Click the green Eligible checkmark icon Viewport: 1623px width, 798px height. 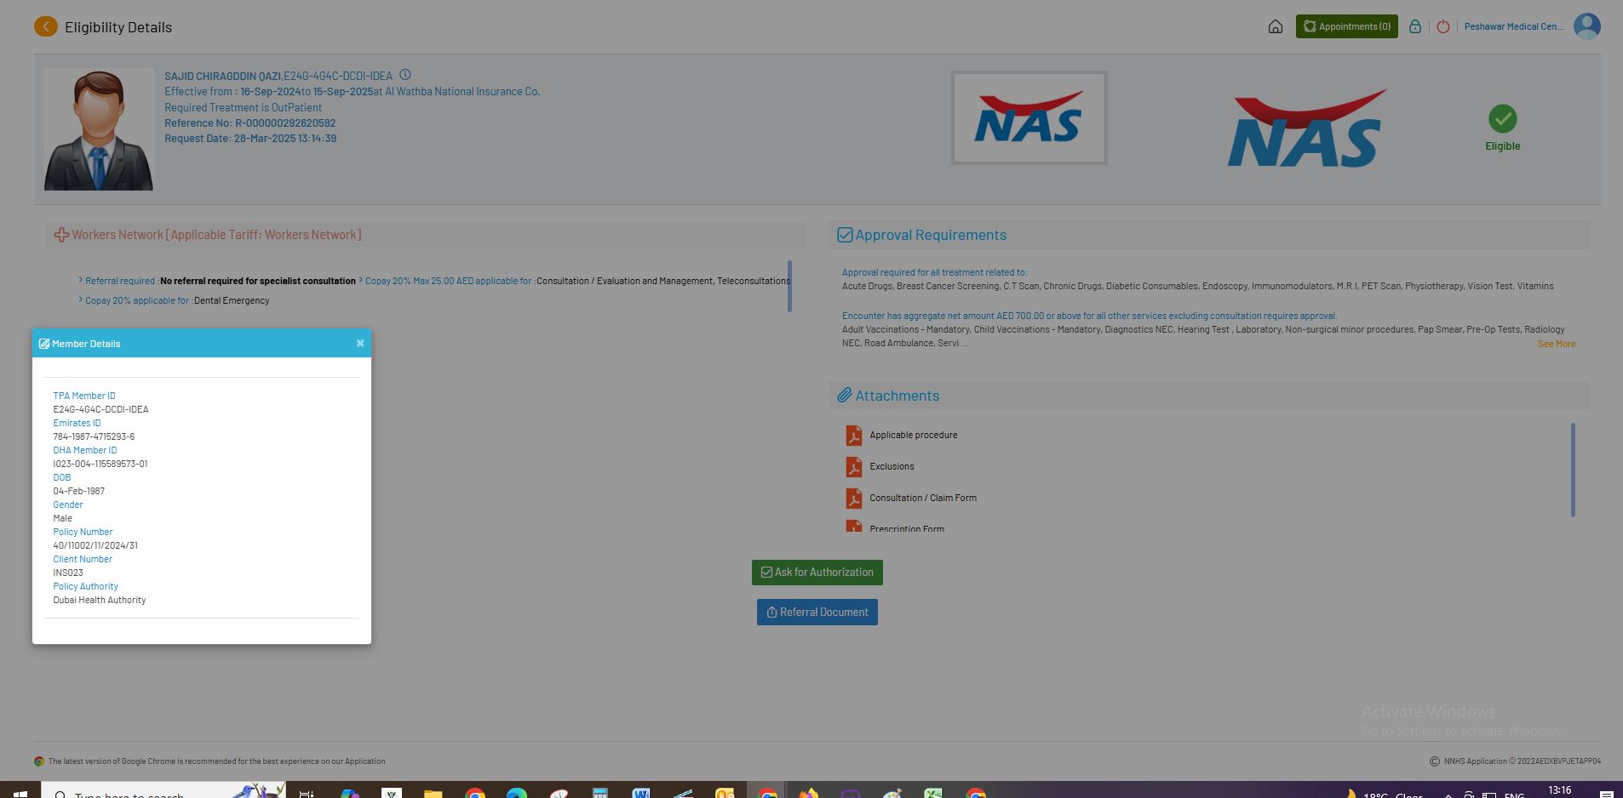(1502, 119)
